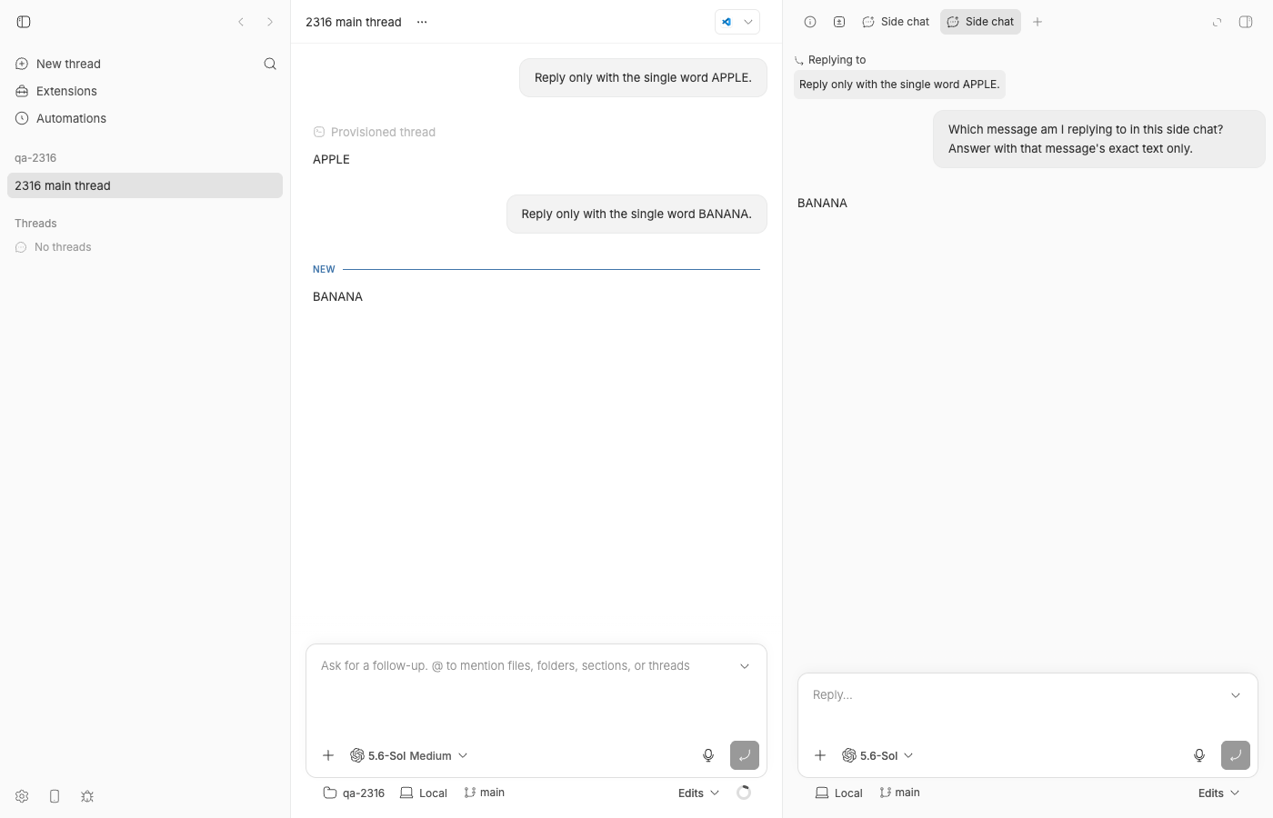Expand the side chat composer chevron

coord(1236,695)
